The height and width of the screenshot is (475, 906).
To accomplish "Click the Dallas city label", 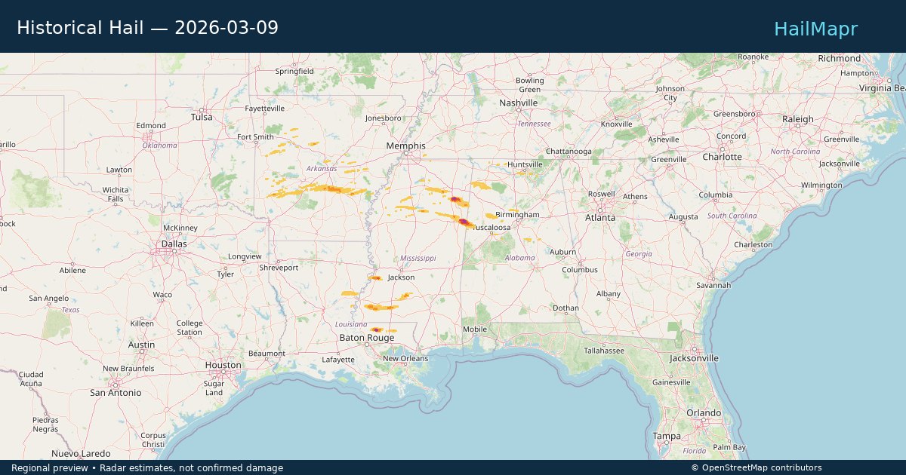I will click(x=174, y=244).
